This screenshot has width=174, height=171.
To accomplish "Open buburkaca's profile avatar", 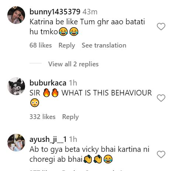I will 16,86.
